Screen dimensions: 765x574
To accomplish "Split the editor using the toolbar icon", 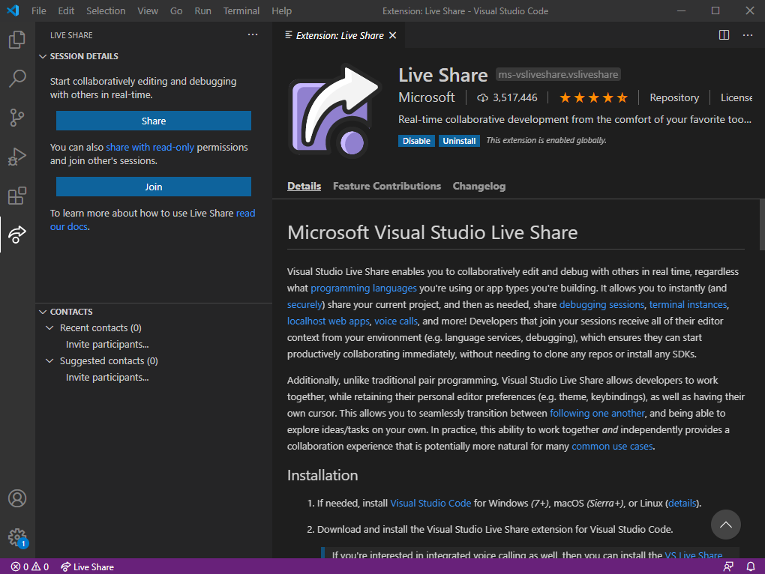I will click(723, 34).
